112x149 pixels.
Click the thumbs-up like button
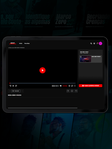[x=72, y=91]
